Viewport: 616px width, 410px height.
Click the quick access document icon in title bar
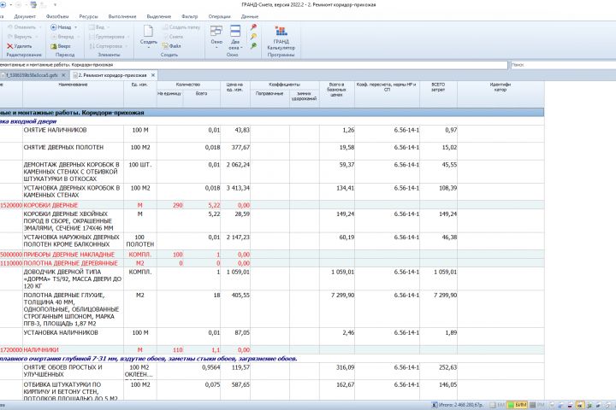(x=33, y=5)
